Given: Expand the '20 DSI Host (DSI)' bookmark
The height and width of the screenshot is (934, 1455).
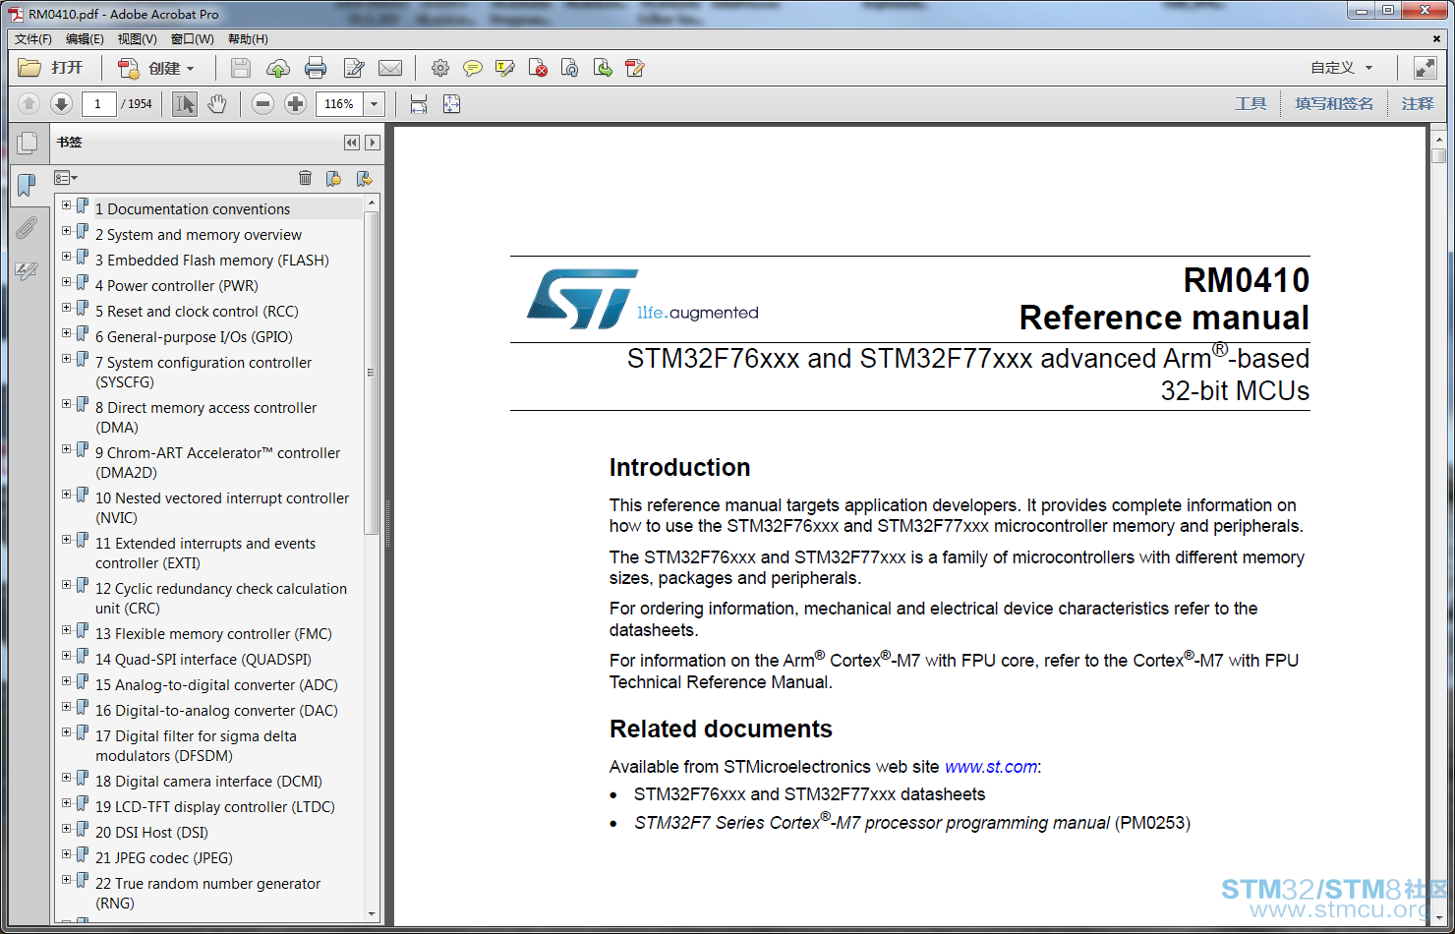Looking at the screenshot, I should [66, 829].
